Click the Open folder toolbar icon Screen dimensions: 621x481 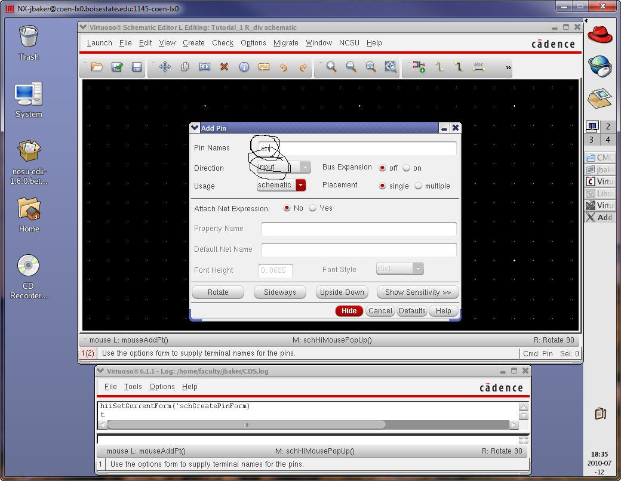(x=97, y=67)
